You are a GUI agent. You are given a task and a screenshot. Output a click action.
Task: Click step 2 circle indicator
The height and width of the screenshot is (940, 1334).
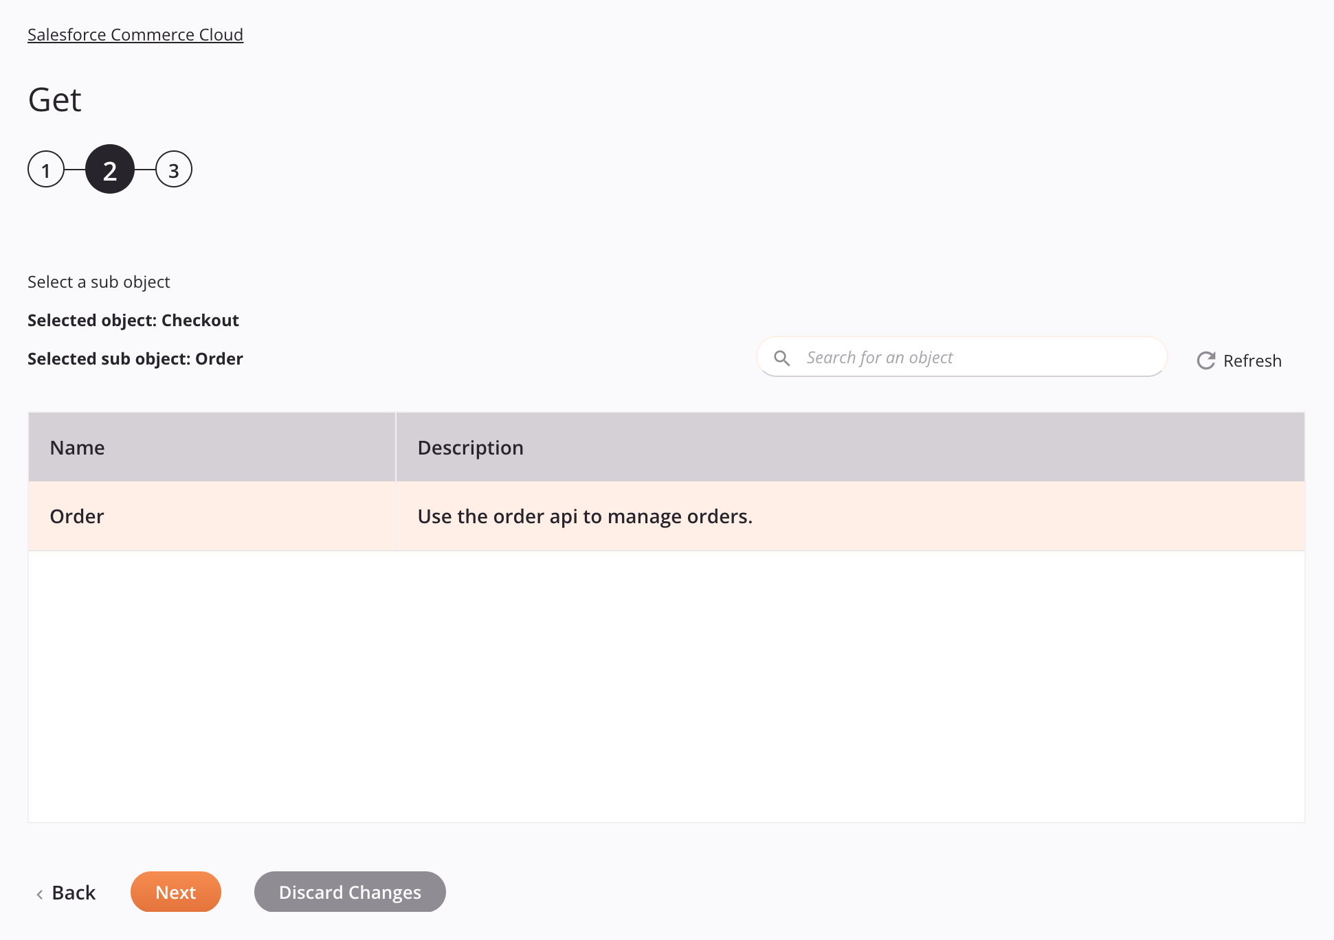pos(111,169)
